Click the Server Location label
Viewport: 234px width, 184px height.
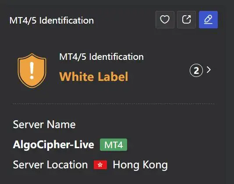click(50, 165)
